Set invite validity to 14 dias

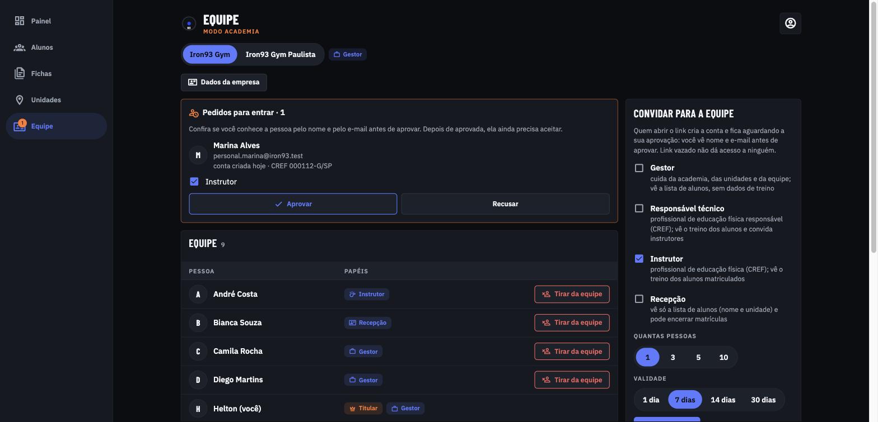pyautogui.click(x=723, y=400)
